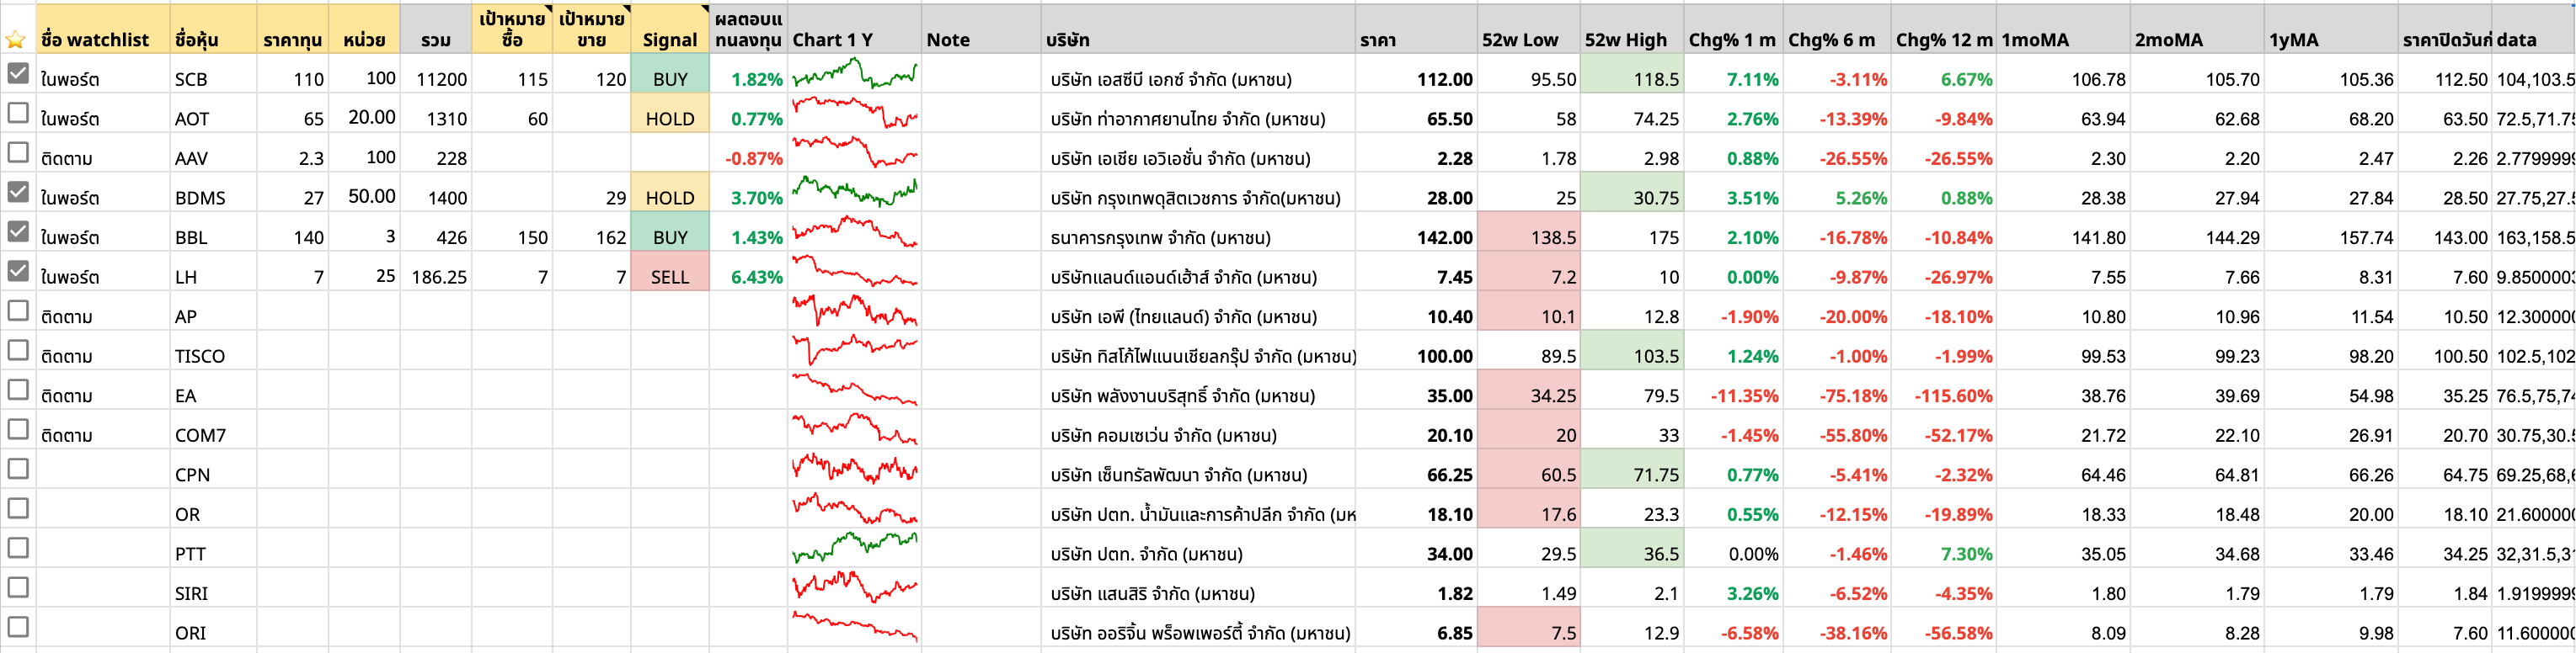The image size is (2576, 653).
Task: Select the EA declining sparkline chart
Action: tap(854, 390)
